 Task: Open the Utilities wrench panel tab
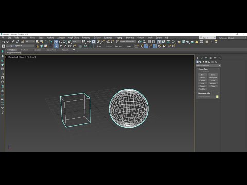(220, 58)
